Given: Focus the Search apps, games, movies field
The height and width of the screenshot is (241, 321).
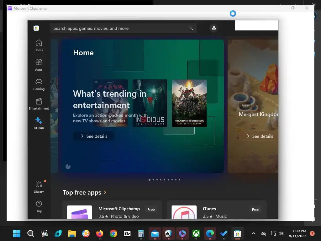Looking at the screenshot, I should click(x=124, y=28).
